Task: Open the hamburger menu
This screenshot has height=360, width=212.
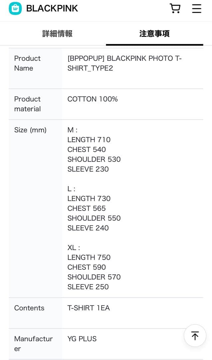Action: point(197,8)
